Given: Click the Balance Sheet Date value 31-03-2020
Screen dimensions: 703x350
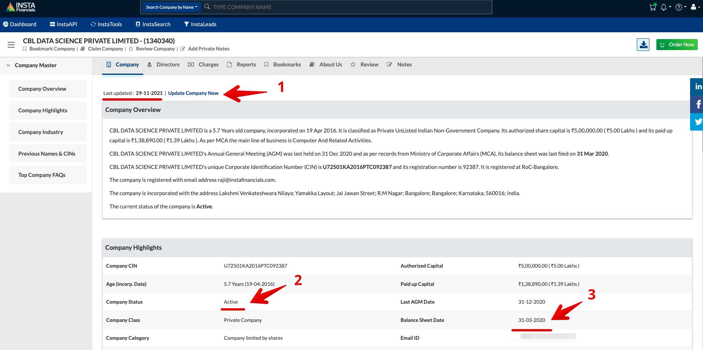Looking at the screenshot, I should [x=532, y=320].
